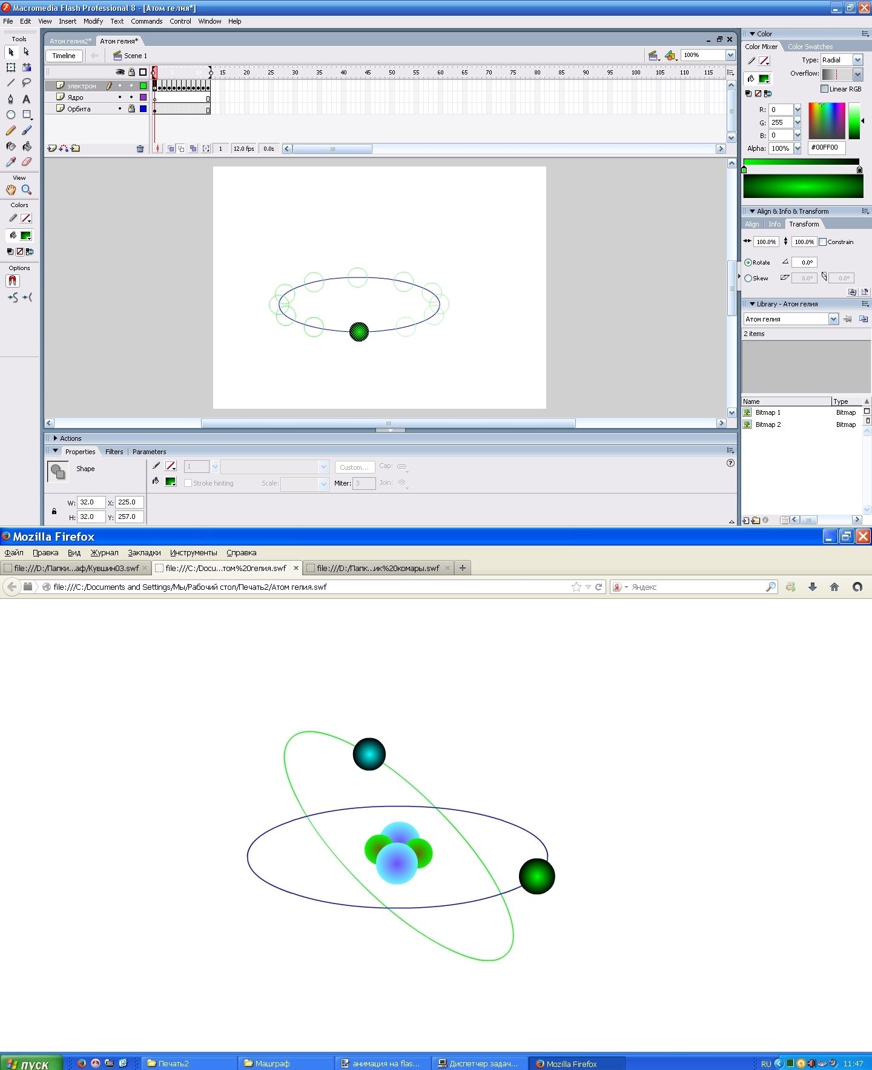Click the Smooth option button

tap(13, 297)
